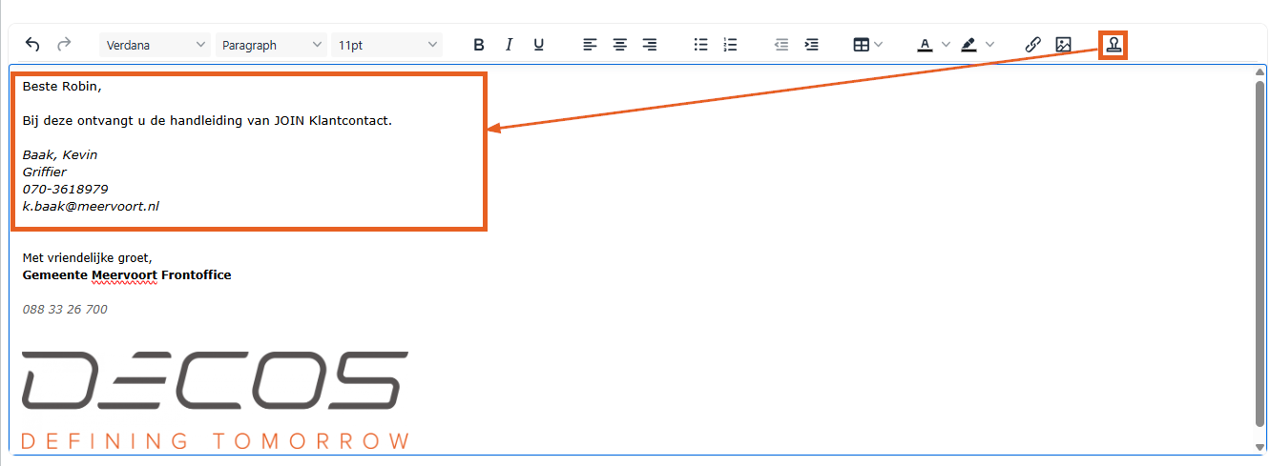Click 'Met vriendelijke groet,' line
Screen dimensions: 1270x466
coord(87,258)
